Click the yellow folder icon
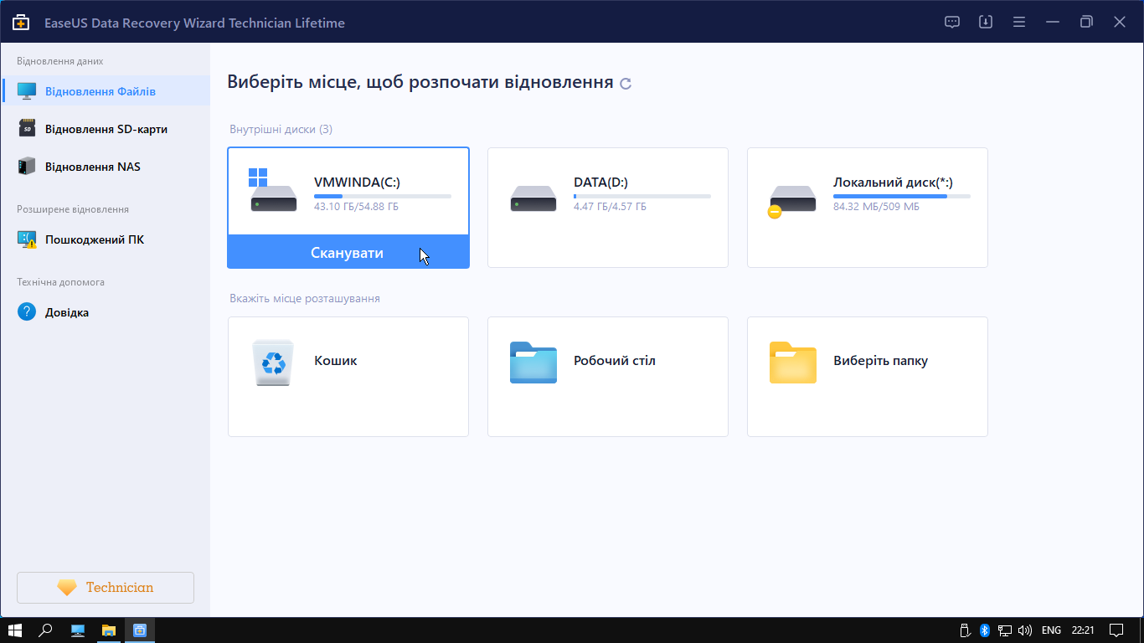 (x=793, y=363)
